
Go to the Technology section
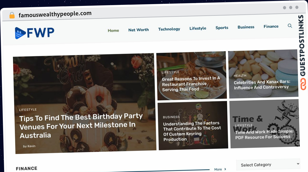pyautogui.click(x=169, y=29)
